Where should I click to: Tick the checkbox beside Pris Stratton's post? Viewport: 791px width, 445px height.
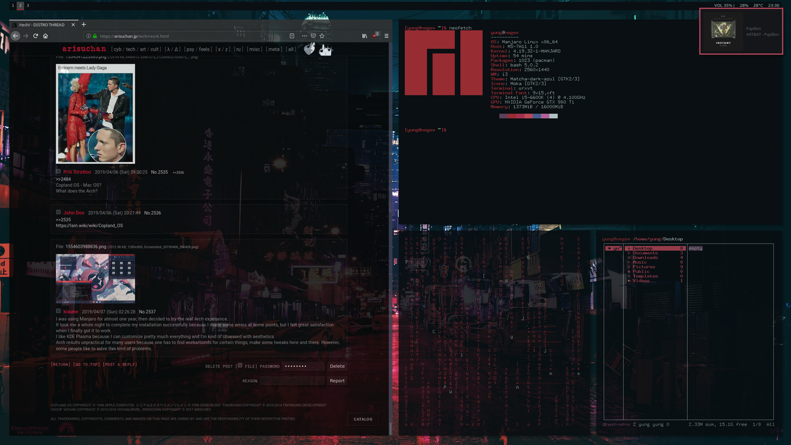click(x=59, y=172)
